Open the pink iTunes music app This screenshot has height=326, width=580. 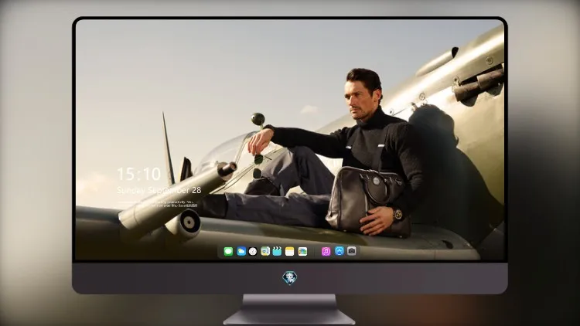click(326, 252)
